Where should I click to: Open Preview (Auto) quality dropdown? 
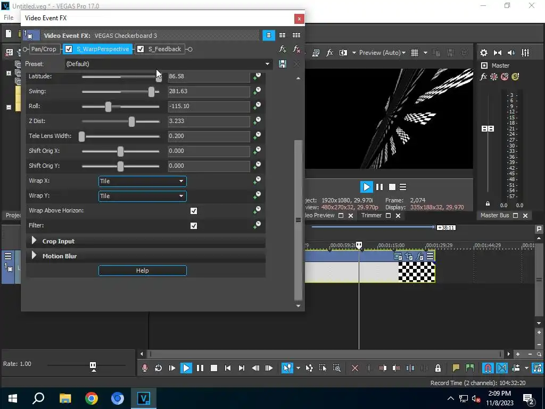click(382, 53)
